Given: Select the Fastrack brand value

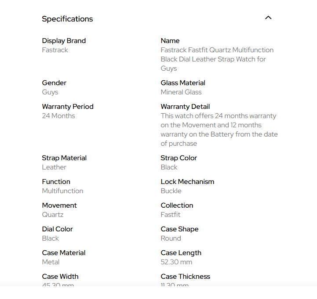Looking at the screenshot, I should click(55, 50).
